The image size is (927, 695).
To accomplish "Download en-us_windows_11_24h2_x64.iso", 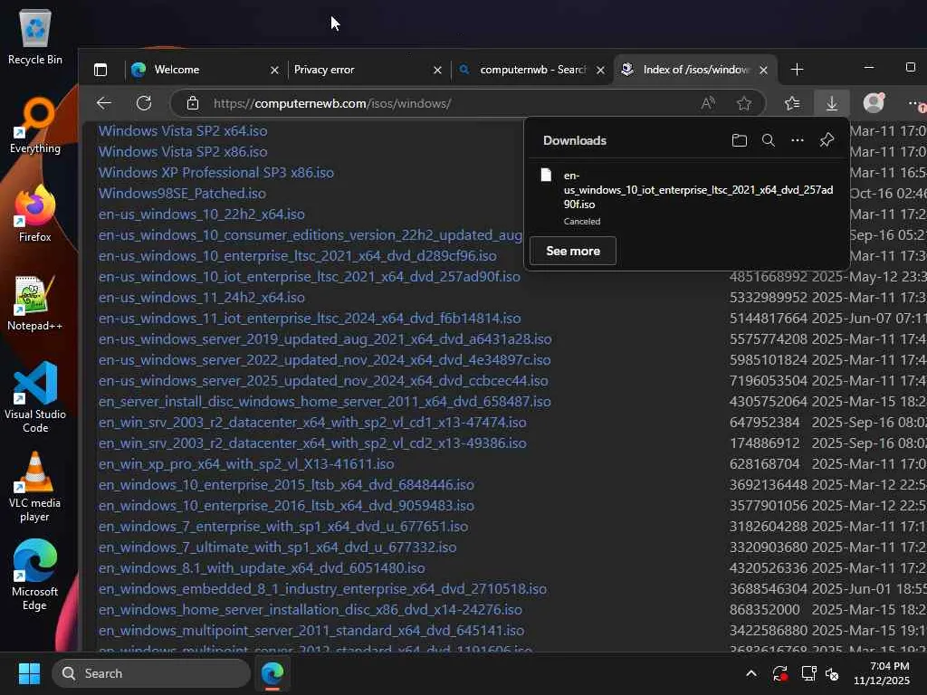I will click(x=202, y=297).
